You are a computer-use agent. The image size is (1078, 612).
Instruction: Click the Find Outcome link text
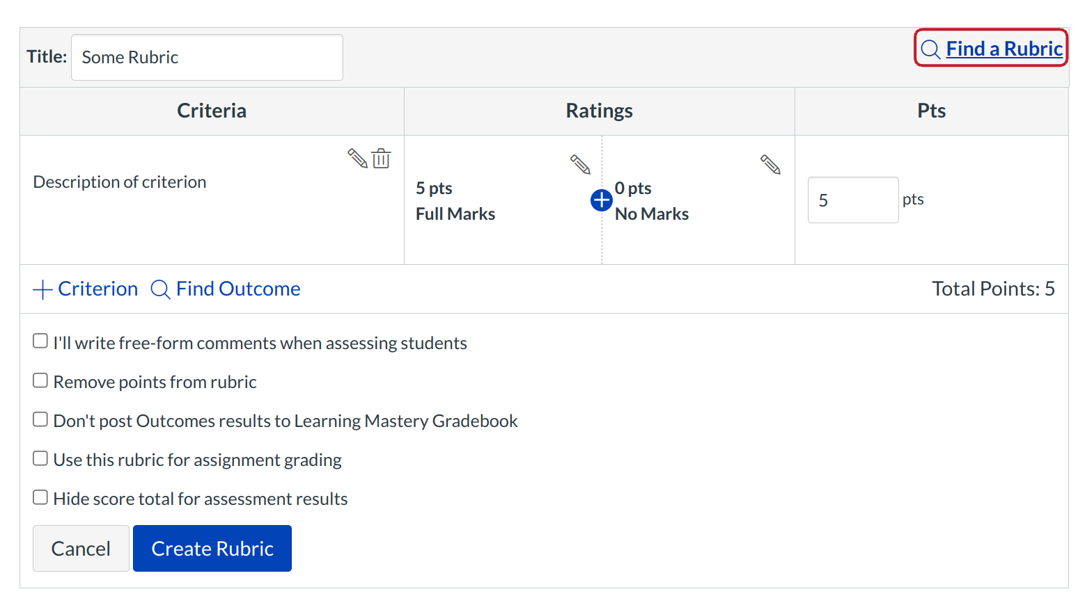click(238, 289)
